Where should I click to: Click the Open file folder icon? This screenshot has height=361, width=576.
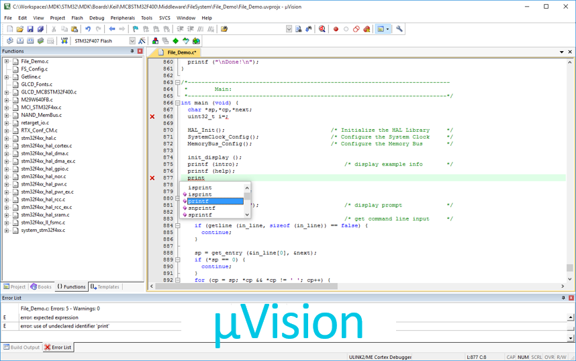(20, 29)
